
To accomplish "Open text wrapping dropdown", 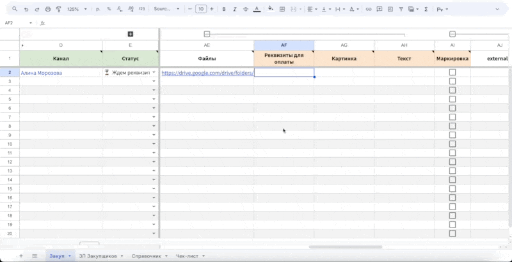I will (x=340, y=9).
